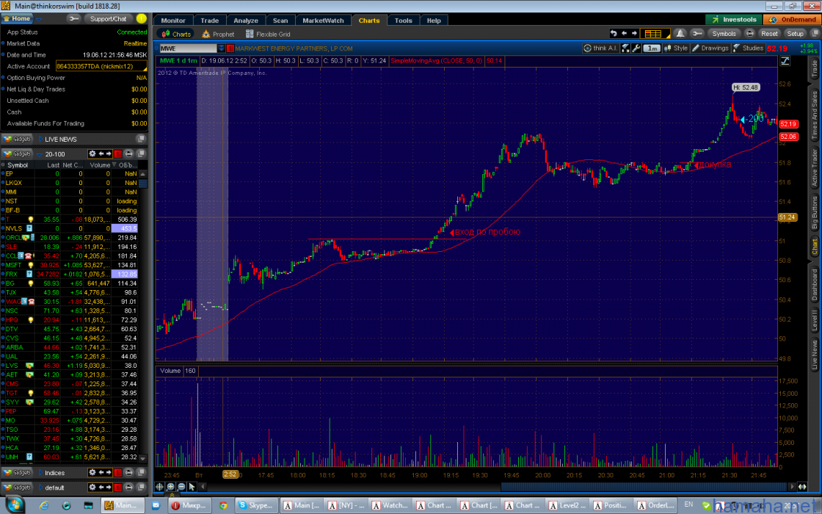Open print icon next to Symbols button
This screenshot has width=822, height=514.
(x=749, y=34)
